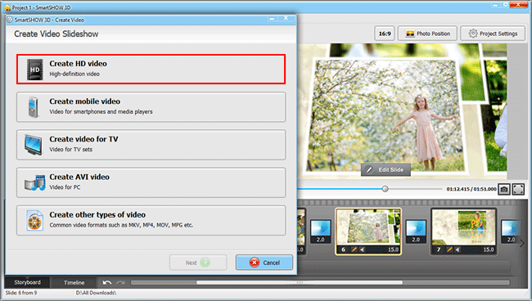Image resolution: width=532 pixels, height=301 pixels.
Task: Close the Create Video dialog window
Action: [x=286, y=18]
